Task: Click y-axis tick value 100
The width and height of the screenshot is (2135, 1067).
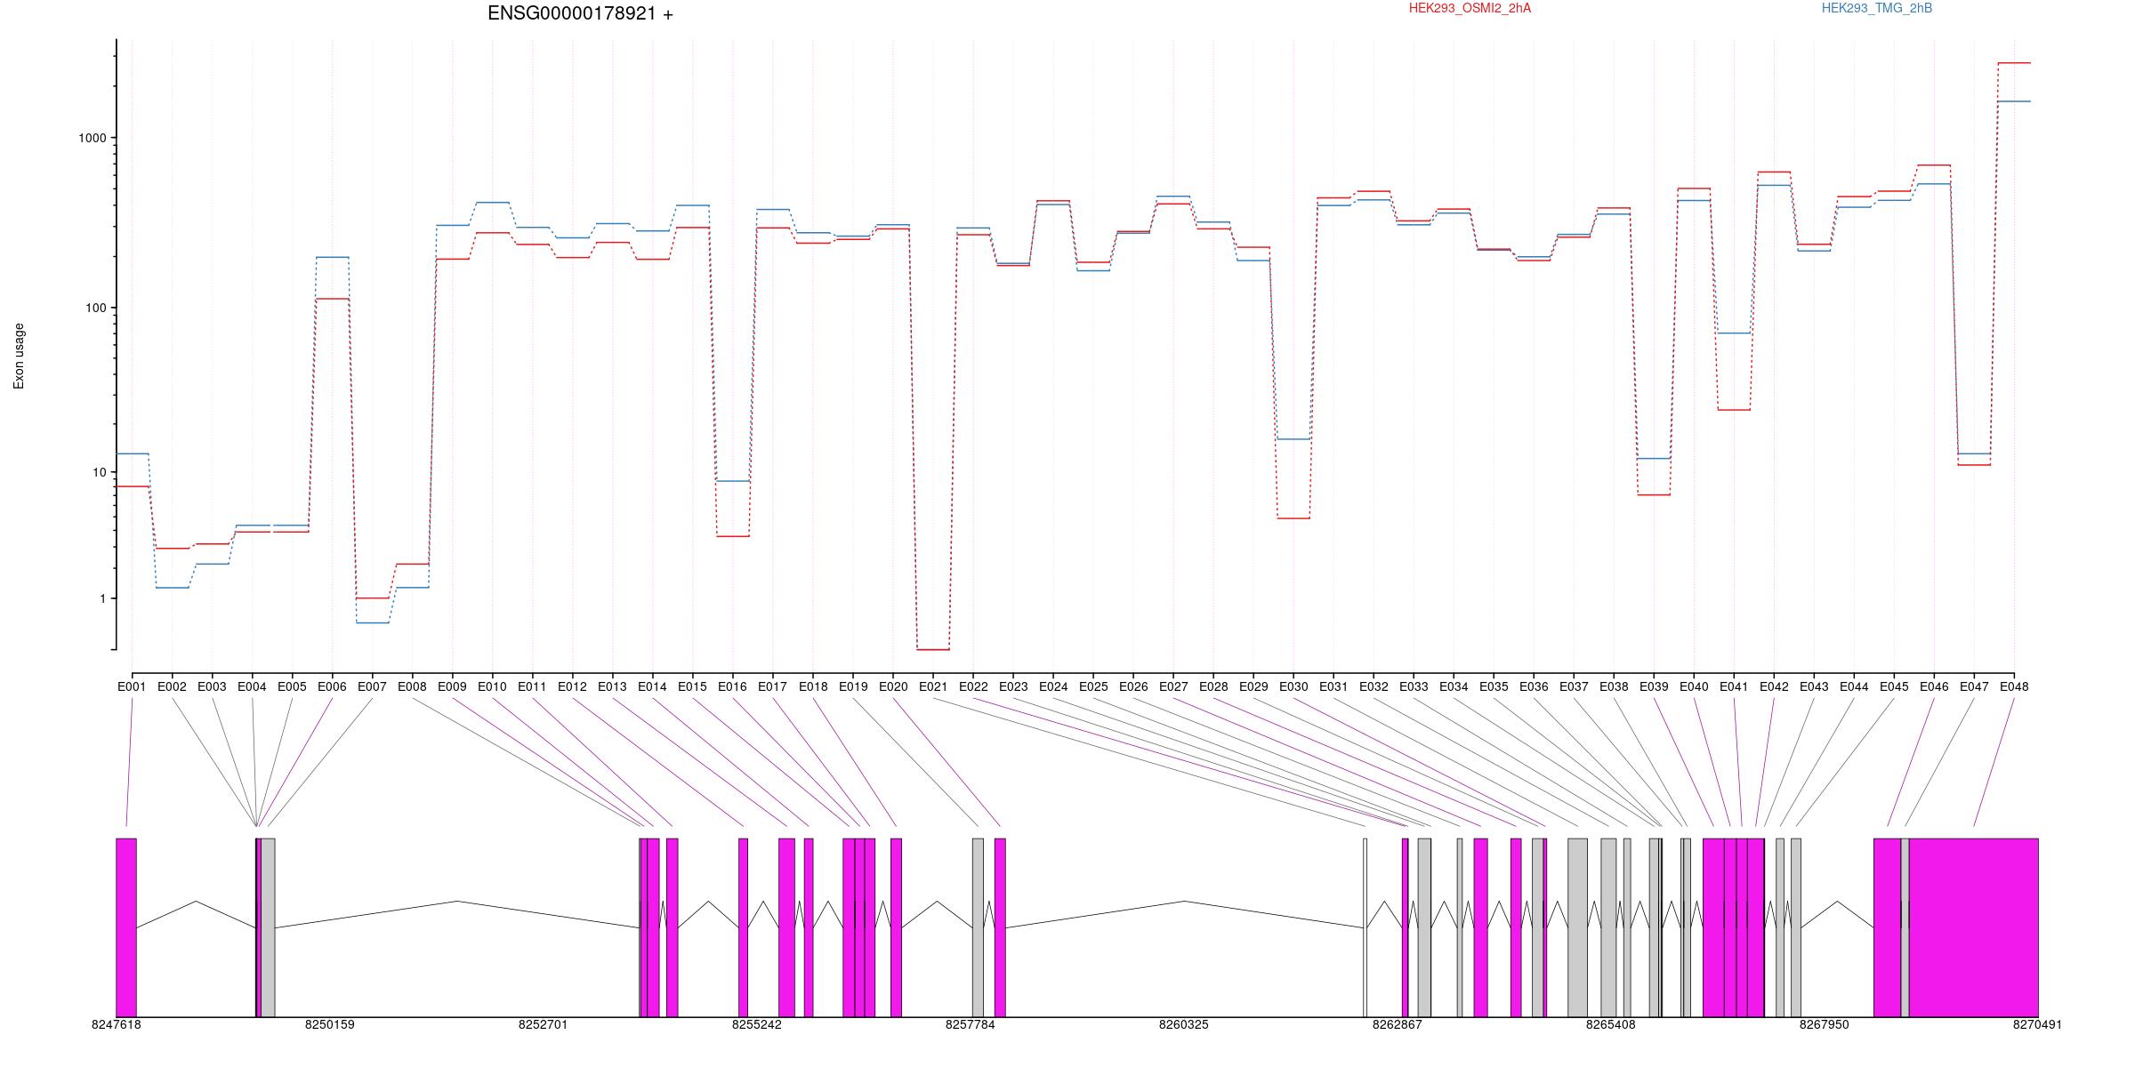Action: click(96, 308)
